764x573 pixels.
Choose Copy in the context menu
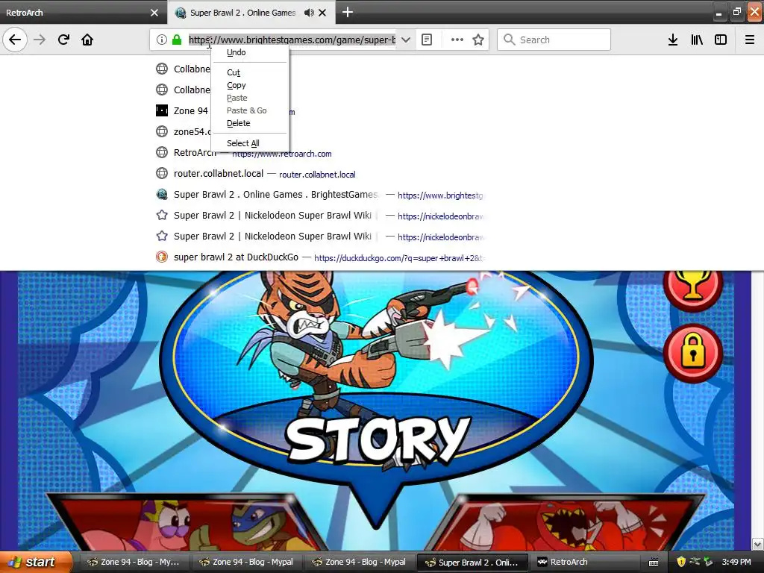(x=249, y=85)
